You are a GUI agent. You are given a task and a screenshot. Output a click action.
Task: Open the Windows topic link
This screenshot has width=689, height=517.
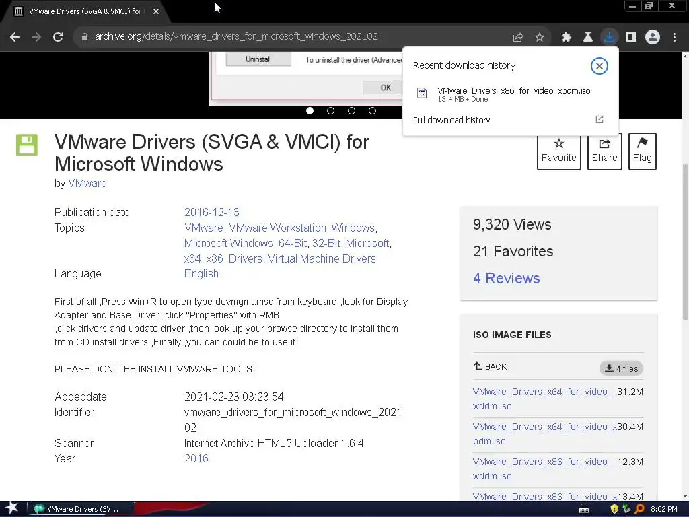[x=353, y=228]
